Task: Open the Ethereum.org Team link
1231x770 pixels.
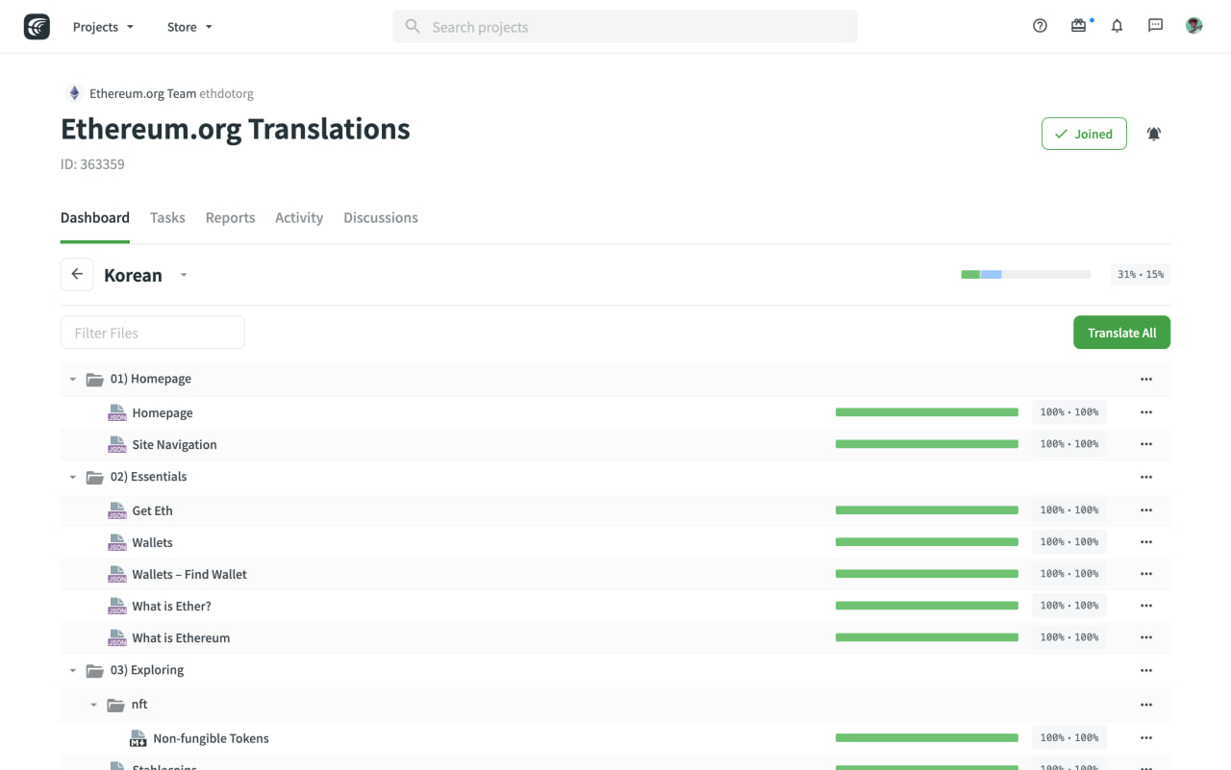Action: point(142,93)
